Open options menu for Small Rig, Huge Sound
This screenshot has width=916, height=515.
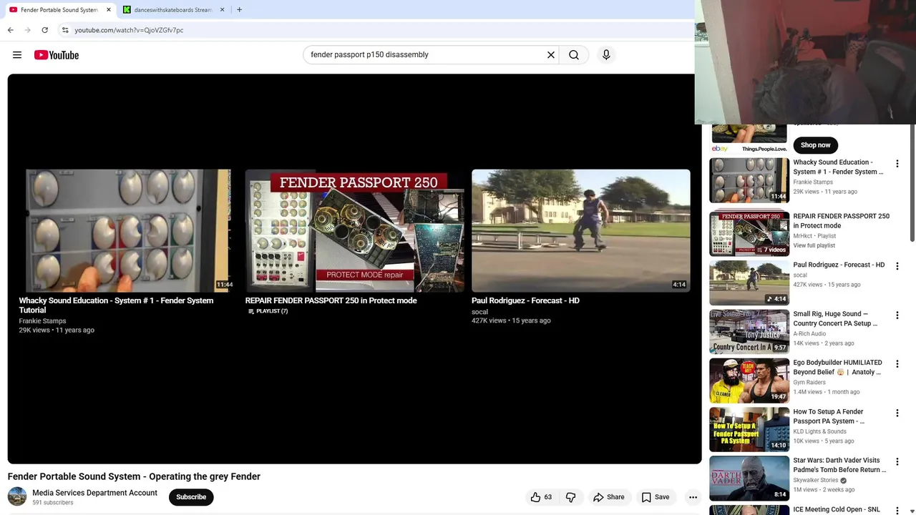tap(897, 315)
